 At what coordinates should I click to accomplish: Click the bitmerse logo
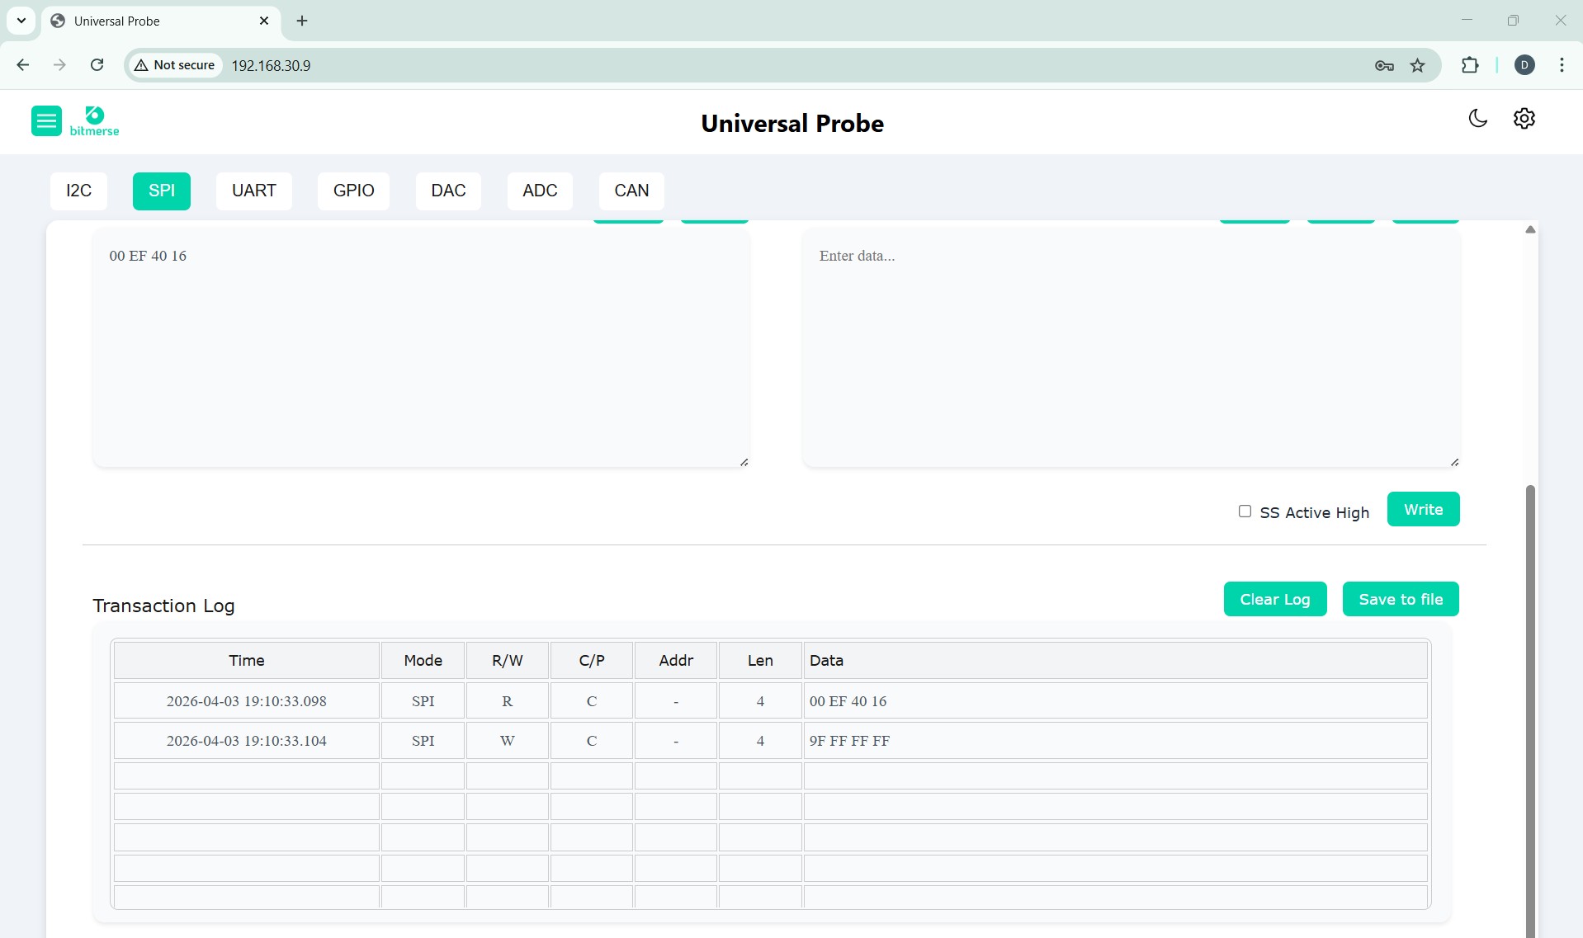[x=94, y=121]
